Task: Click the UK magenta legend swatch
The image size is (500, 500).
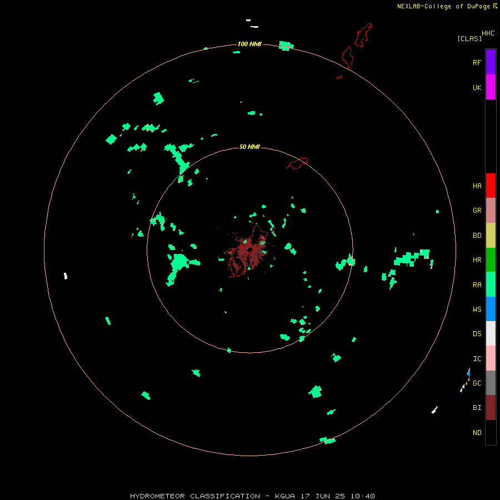Action: click(491, 87)
